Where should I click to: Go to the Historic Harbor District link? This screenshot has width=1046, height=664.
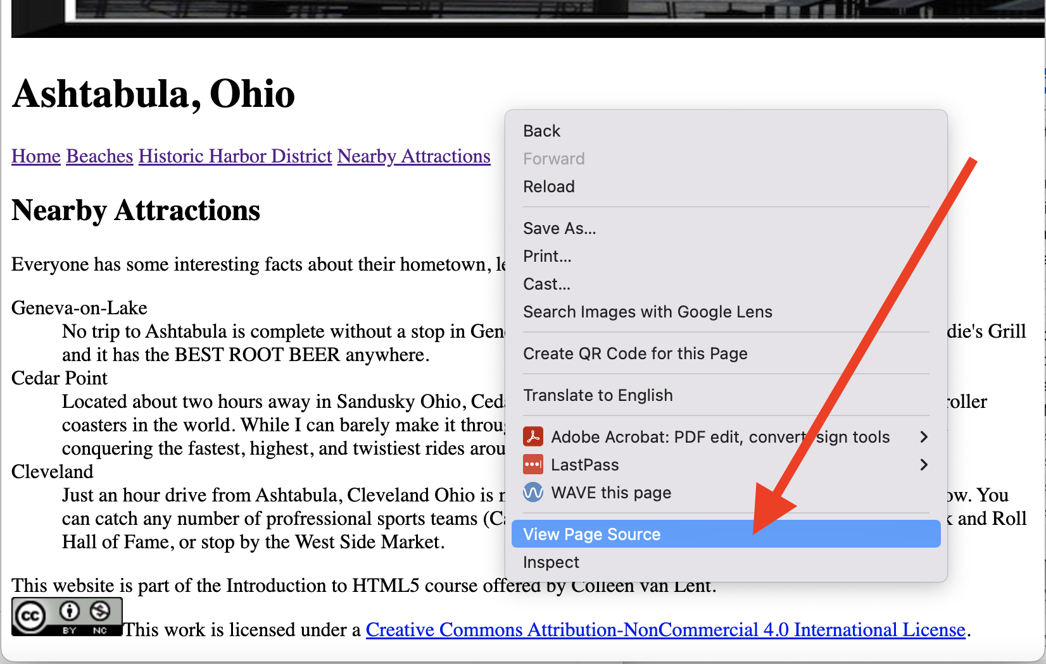(x=235, y=156)
